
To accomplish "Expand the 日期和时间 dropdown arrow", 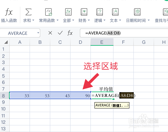I will (149, 20).
